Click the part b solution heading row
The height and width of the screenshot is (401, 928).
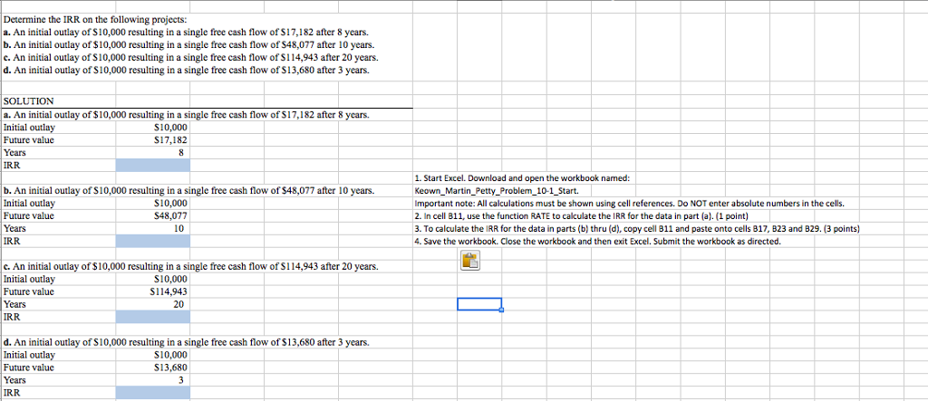pos(188,191)
